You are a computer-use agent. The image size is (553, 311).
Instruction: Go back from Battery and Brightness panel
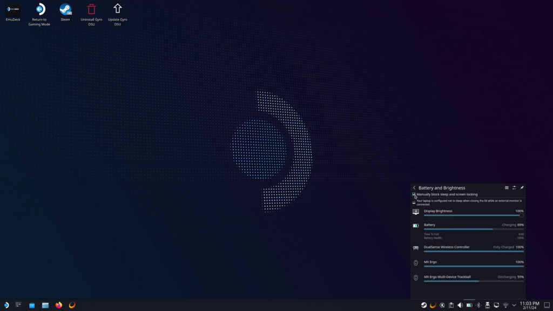pyautogui.click(x=414, y=188)
